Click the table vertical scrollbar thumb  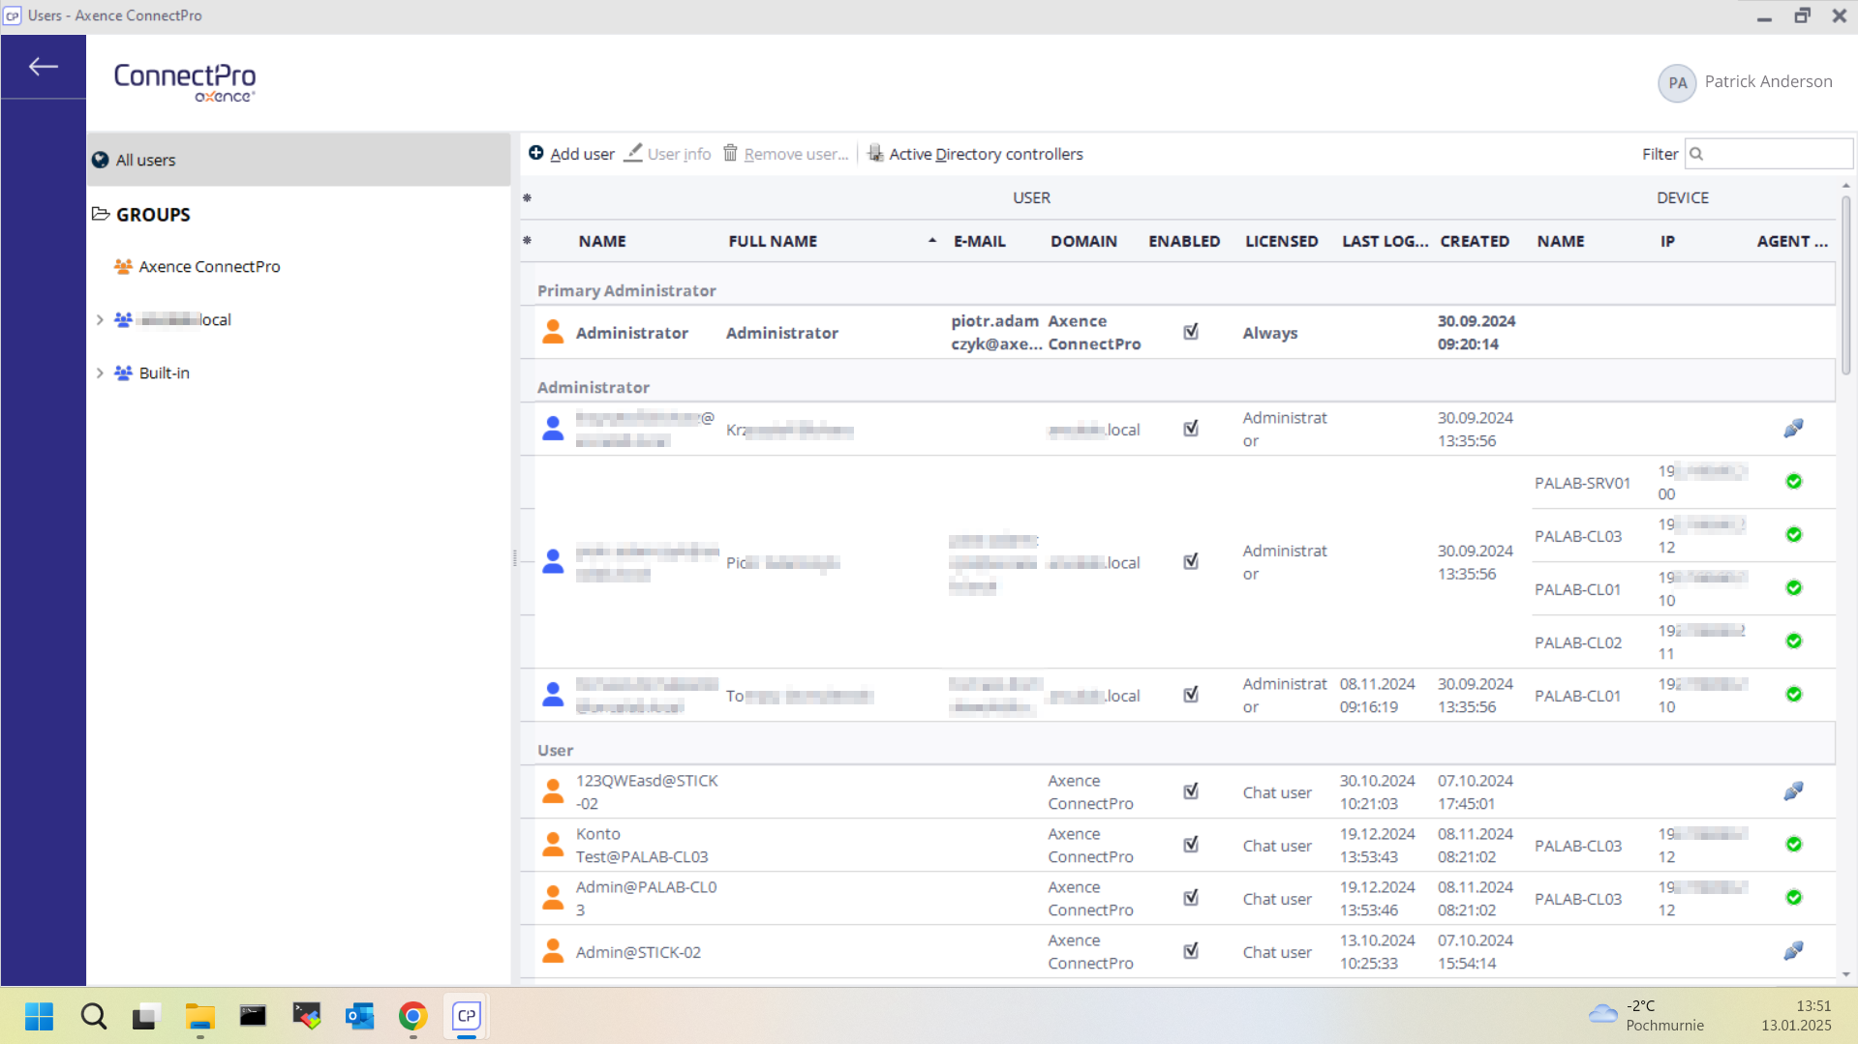1845,284
